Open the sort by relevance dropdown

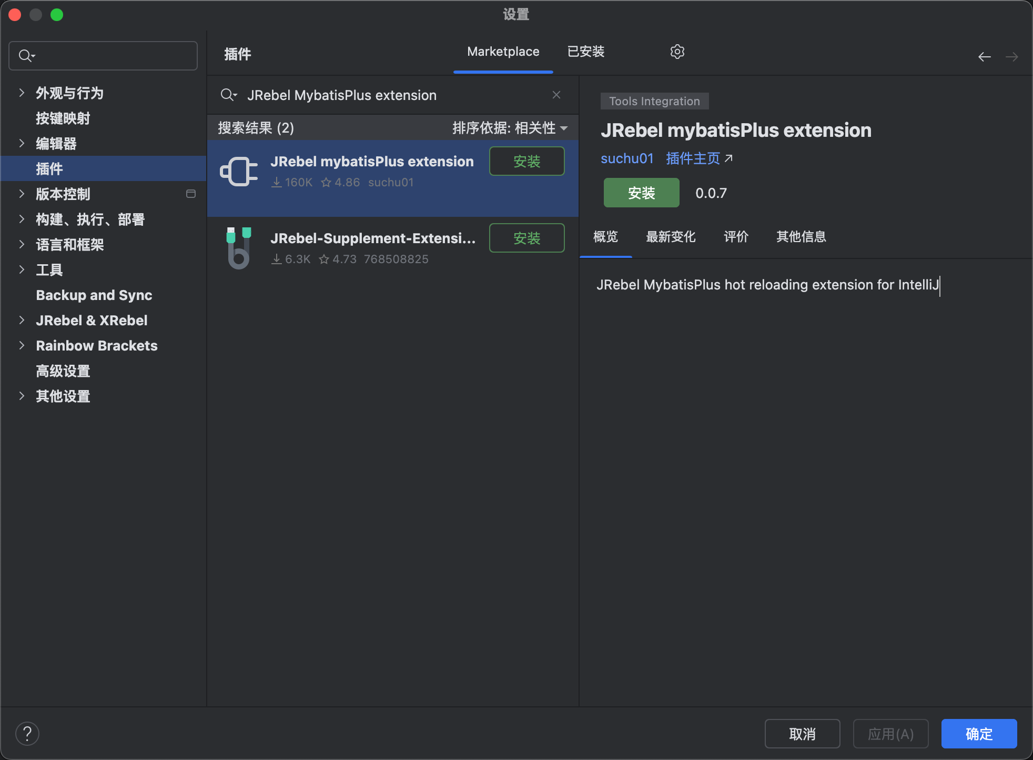[509, 128]
